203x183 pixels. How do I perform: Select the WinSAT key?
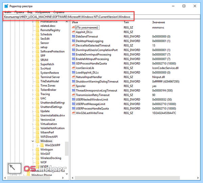(45, 154)
